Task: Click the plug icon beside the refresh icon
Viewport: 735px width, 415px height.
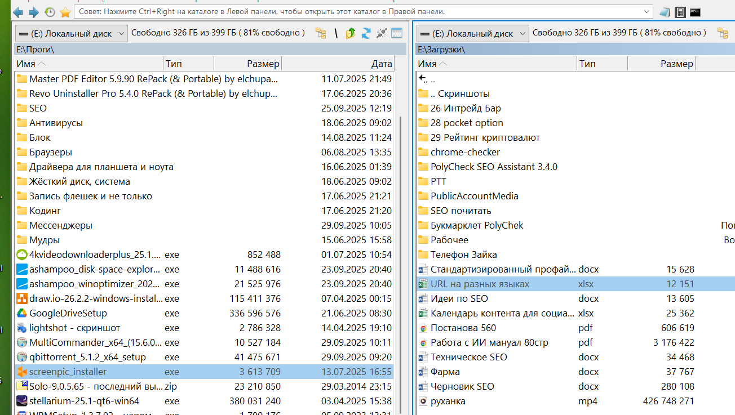Action: point(382,33)
